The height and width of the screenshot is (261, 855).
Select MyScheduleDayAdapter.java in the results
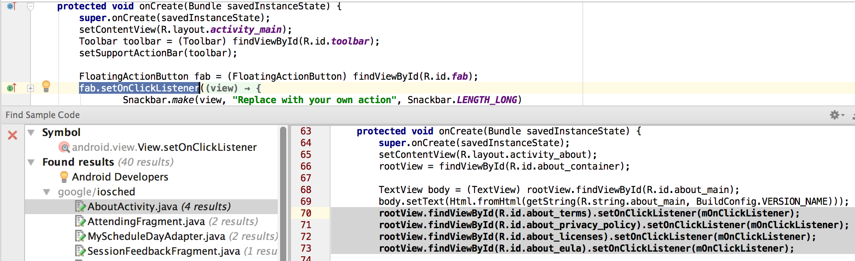pos(156,236)
